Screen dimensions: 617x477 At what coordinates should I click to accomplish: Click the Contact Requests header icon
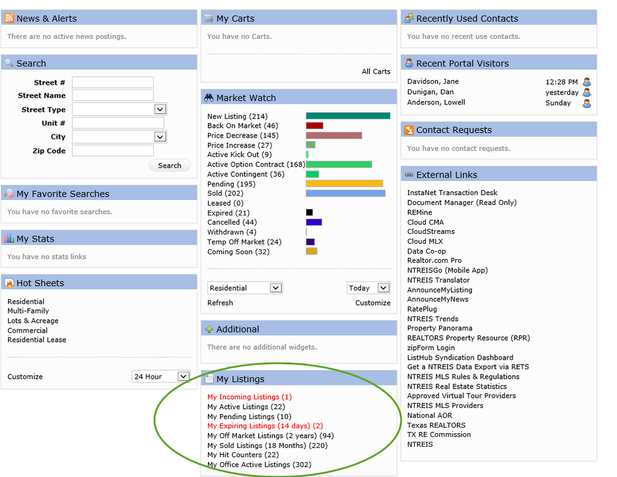[408, 129]
